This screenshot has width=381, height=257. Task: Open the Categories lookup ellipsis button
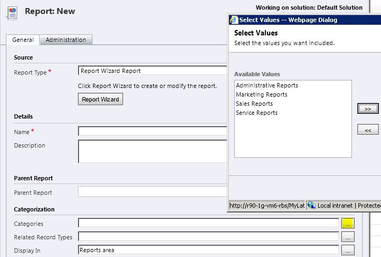pyautogui.click(x=348, y=224)
